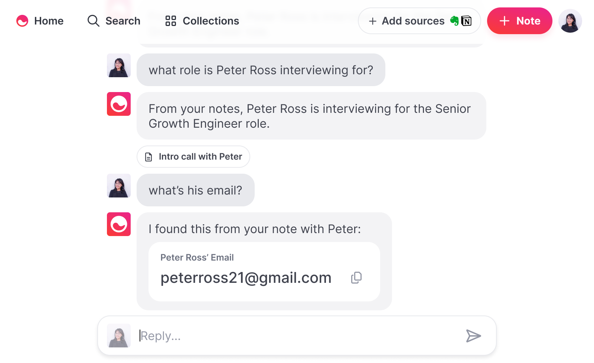This screenshot has height=363, width=594.
Task: Click the 'what's his email?' message
Action: pos(195,190)
